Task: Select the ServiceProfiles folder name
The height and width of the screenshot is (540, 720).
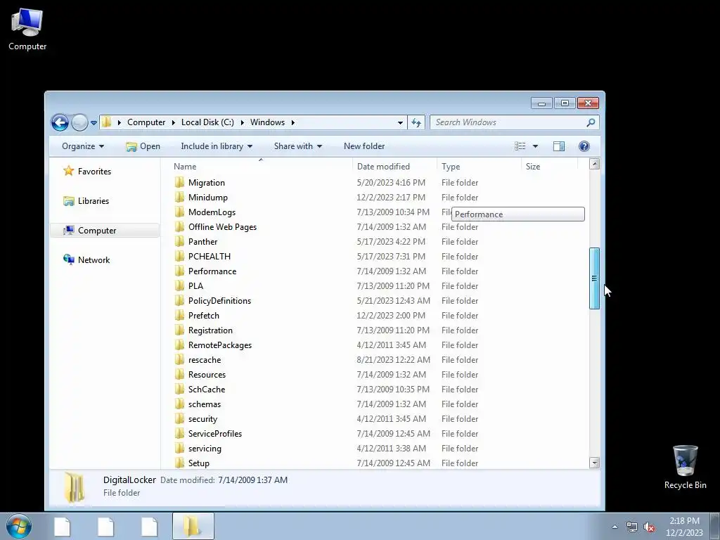Action: pos(215,433)
